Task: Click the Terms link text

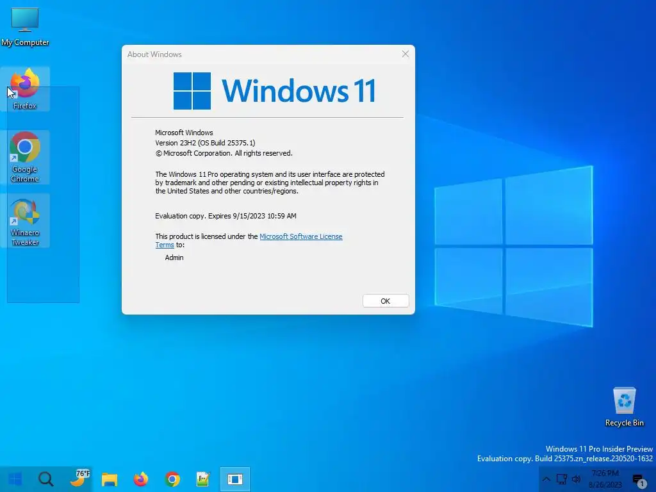Action: coord(165,245)
